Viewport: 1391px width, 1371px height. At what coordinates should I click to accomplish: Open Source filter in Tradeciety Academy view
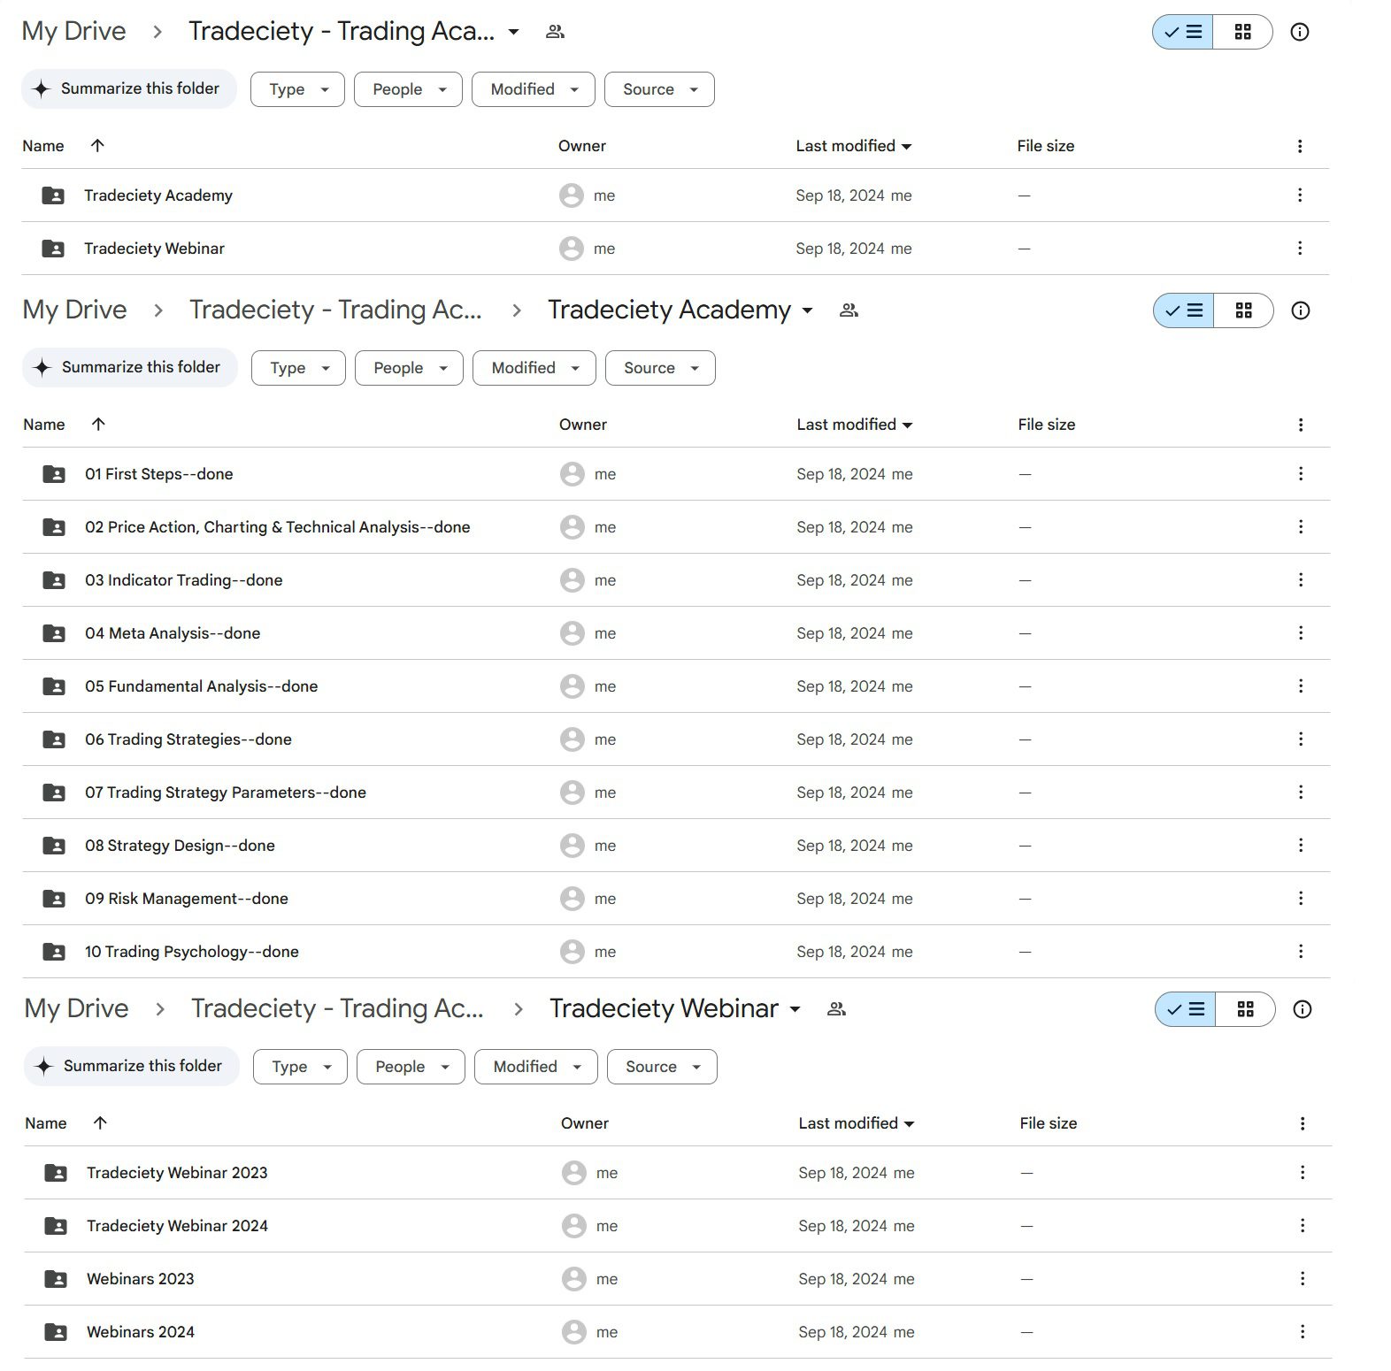(660, 368)
